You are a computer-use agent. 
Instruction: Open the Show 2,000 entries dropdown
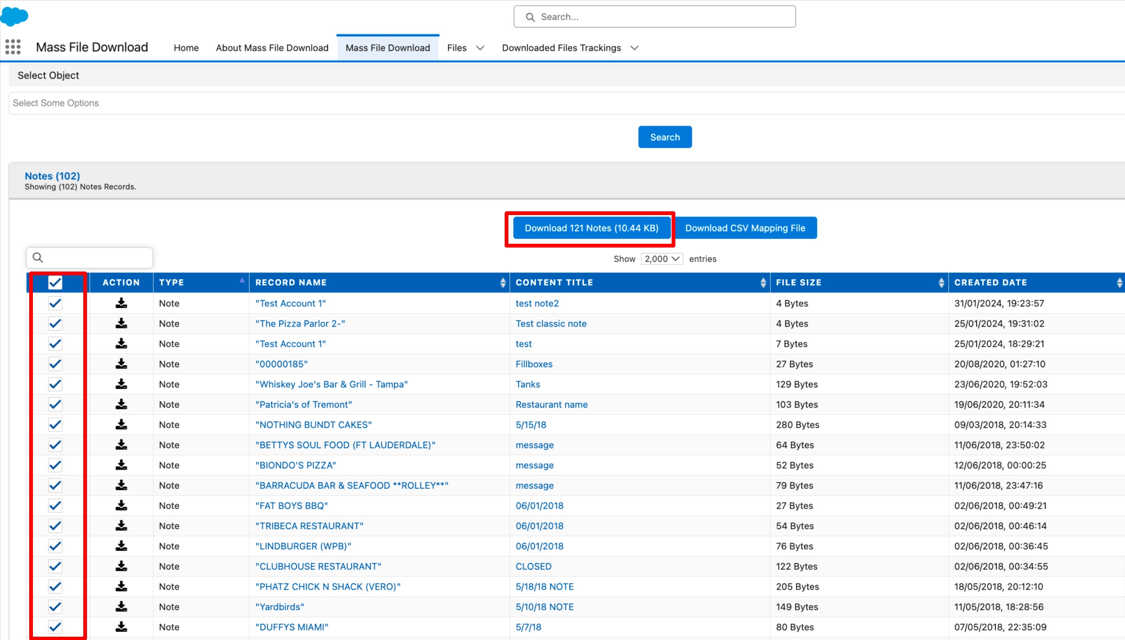[x=662, y=259]
